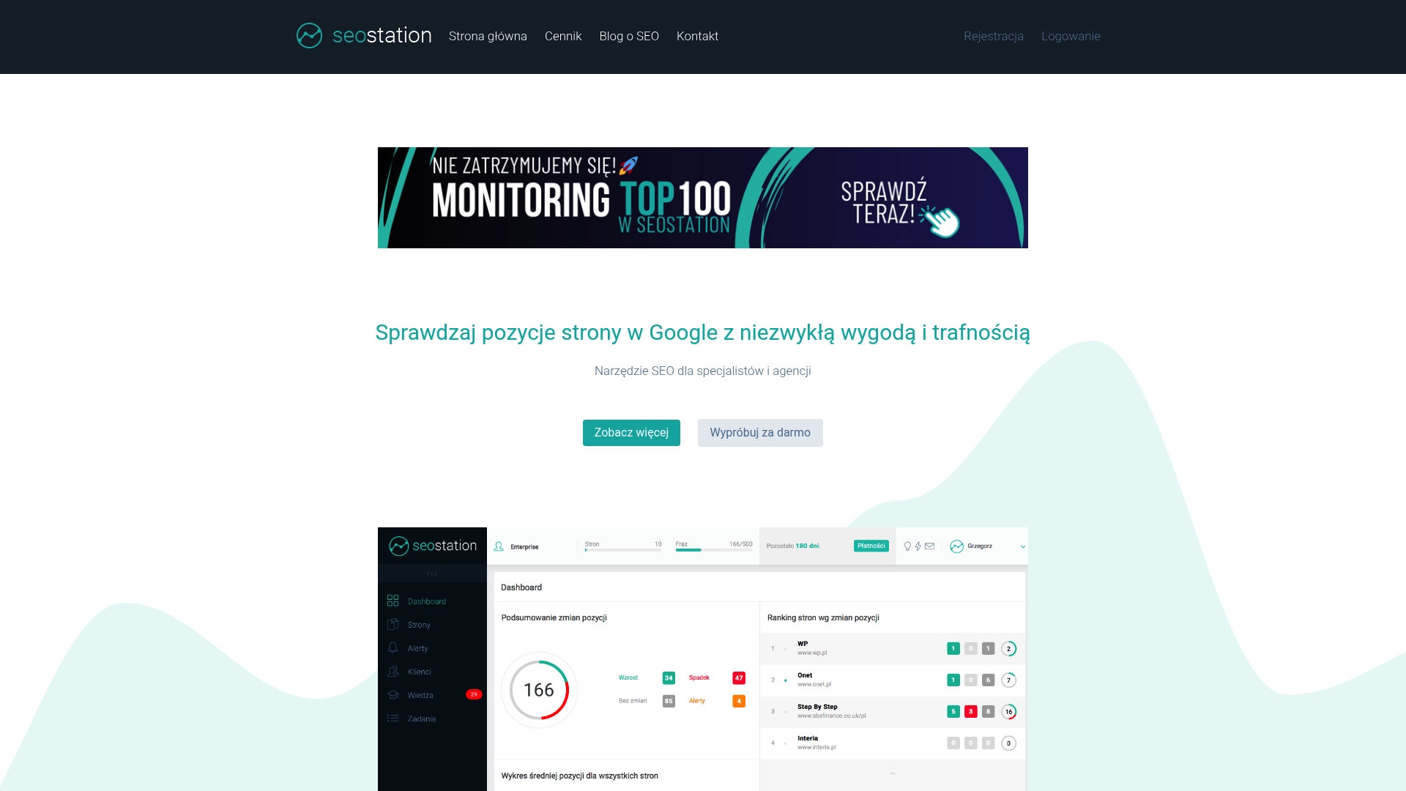Click Wypróbuj za darmo
The image size is (1406, 791).
point(760,432)
